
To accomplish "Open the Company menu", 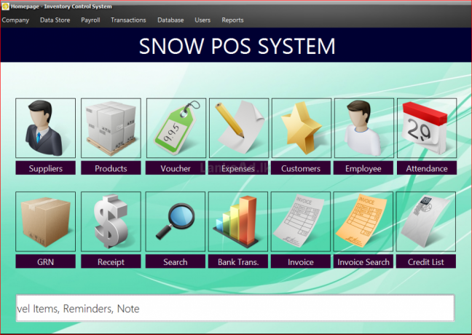I will [15, 20].
